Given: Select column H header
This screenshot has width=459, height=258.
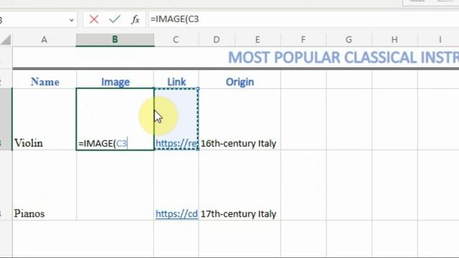Looking at the screenshot, I should (x=394, y=40).
